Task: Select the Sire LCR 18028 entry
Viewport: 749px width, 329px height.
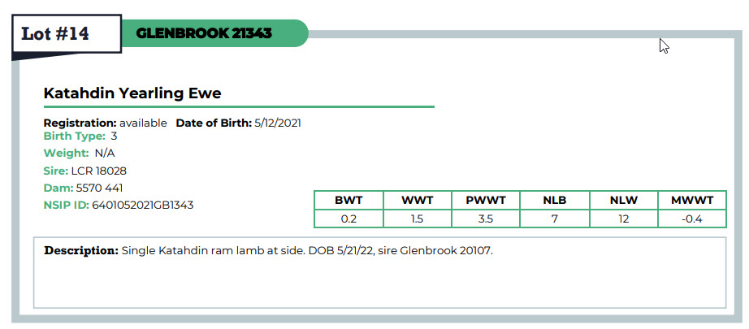Action: [85, 171]
